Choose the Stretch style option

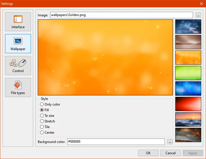[x=47, y=121]
